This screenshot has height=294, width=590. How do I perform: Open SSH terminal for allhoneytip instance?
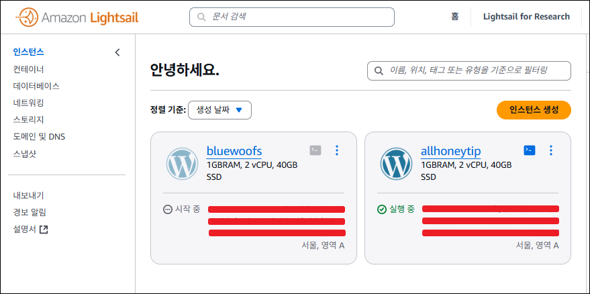pyautogui.click(x=530, y=150)
